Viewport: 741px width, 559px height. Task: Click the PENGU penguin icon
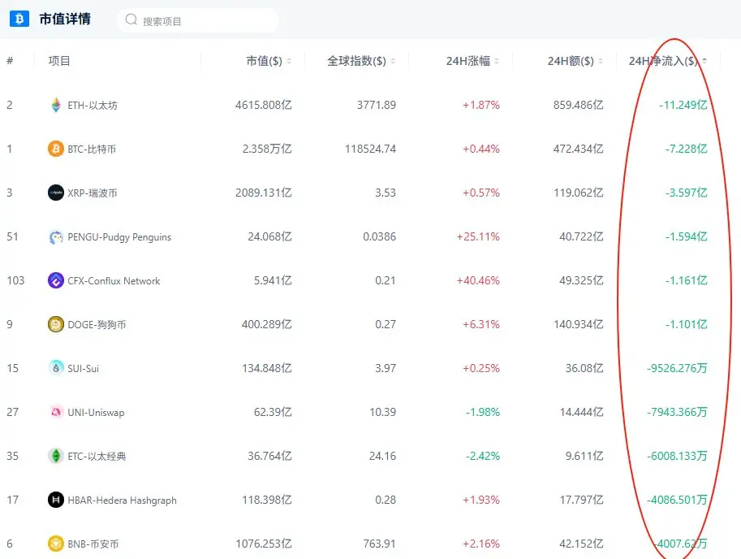(x=56, y=237)
